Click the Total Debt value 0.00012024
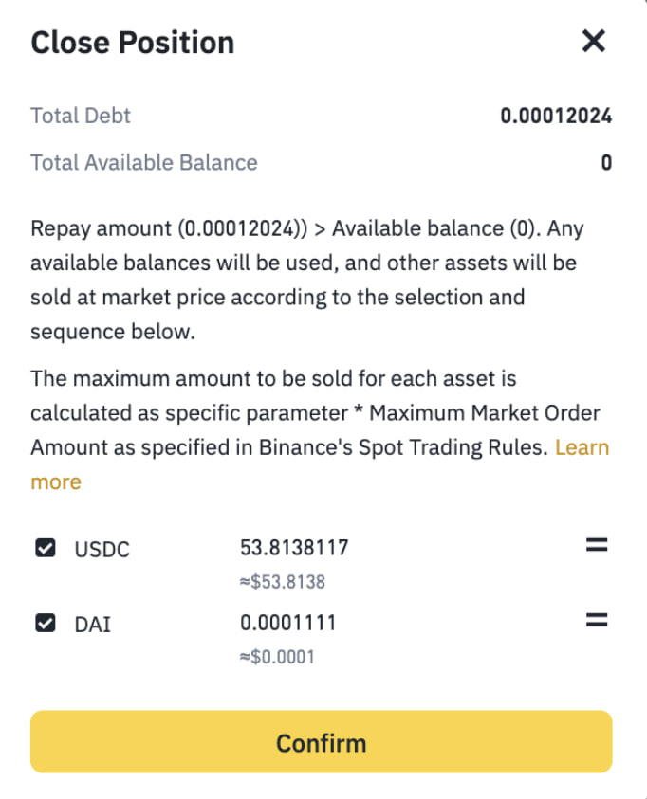Image resolution: width=647 pixels, height=799 pixels. (558, 115)
